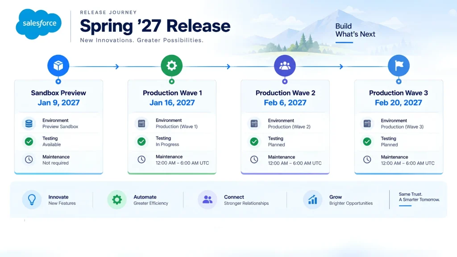The image size is (457, 257).
Task: Click the maintenance window time in Wave 3
Action: [x=407, y=163]
